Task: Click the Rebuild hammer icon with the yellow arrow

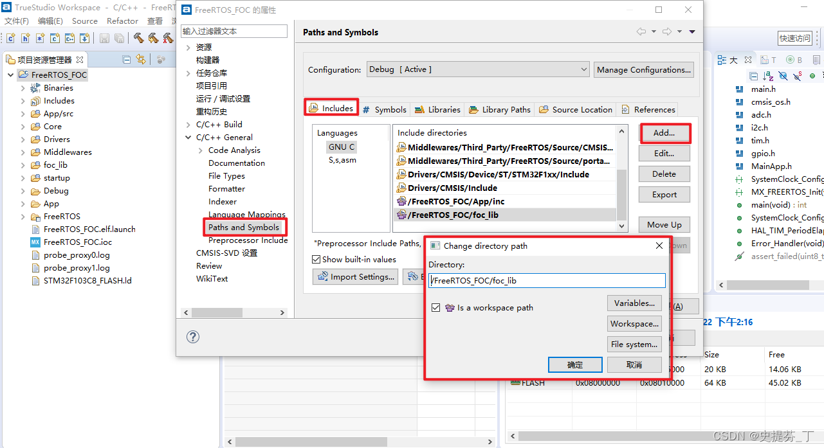Action: [153, 39]
